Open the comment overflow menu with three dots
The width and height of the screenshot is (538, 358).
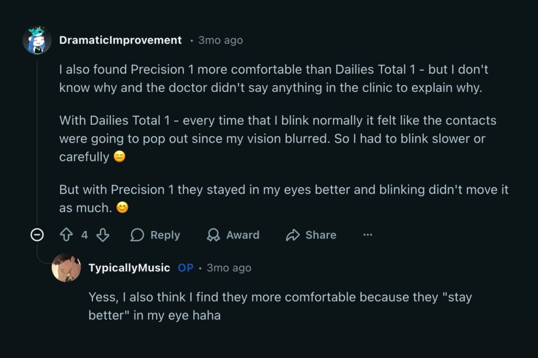pos(367,235)
